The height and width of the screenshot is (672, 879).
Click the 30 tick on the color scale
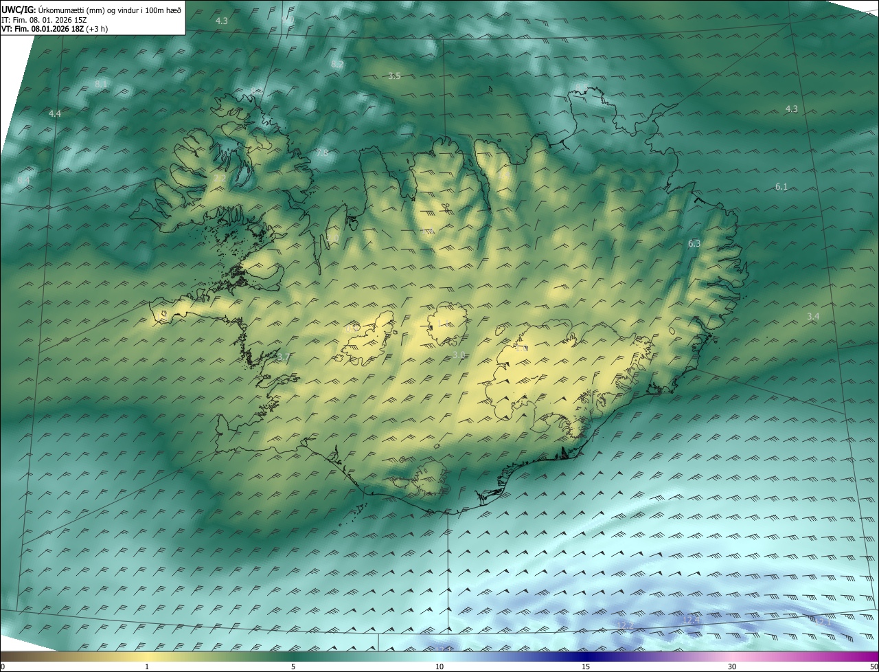click(x=732, y=667)
